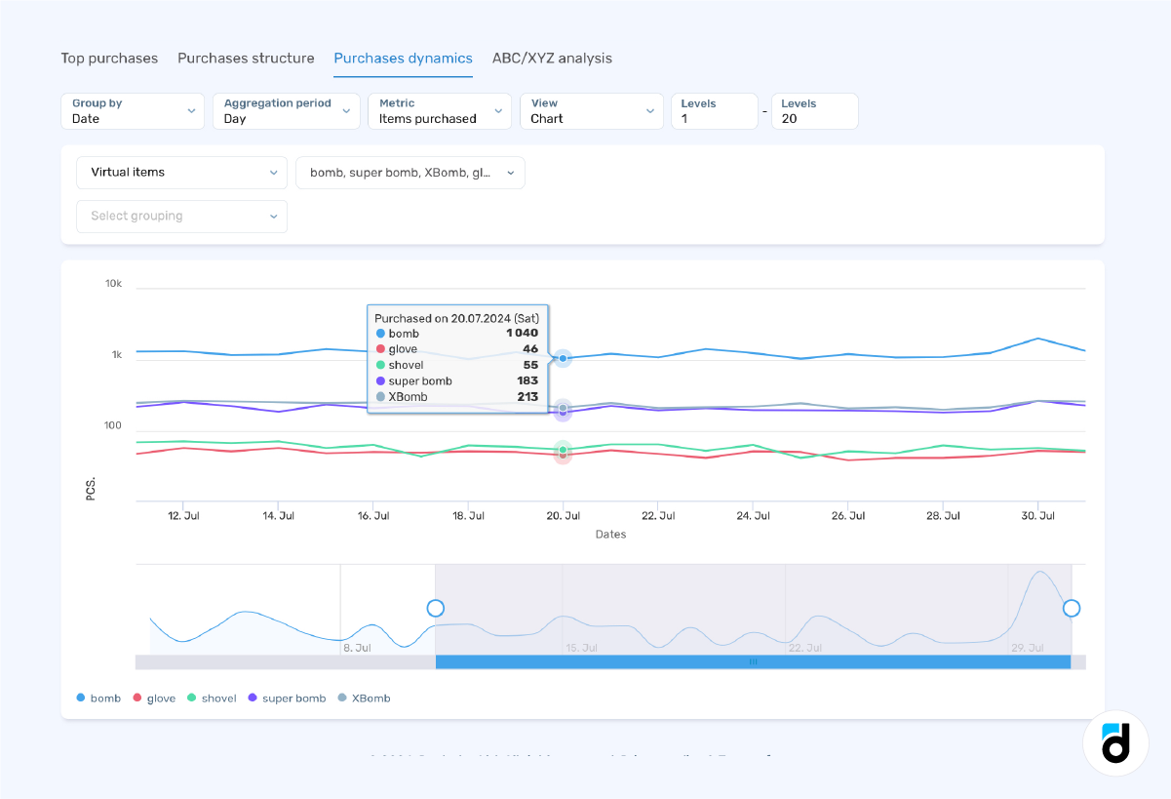Open the Metric dropdown
1171x799 pixels.
coord(439,111)
